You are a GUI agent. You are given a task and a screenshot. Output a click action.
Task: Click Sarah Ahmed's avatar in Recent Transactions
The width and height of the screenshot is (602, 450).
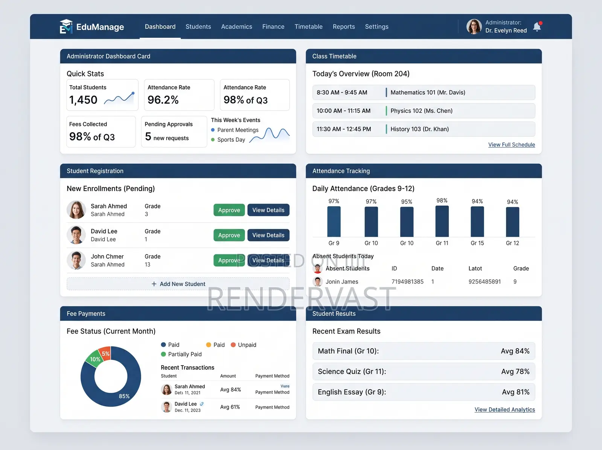coord(166,389)
